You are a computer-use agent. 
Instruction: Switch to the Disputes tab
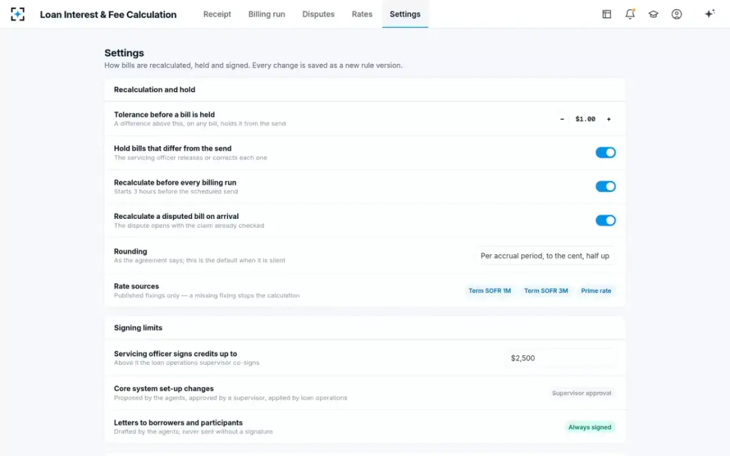click(x=318, y=14)
